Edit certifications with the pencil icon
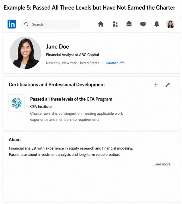 (x=168, y=85)
